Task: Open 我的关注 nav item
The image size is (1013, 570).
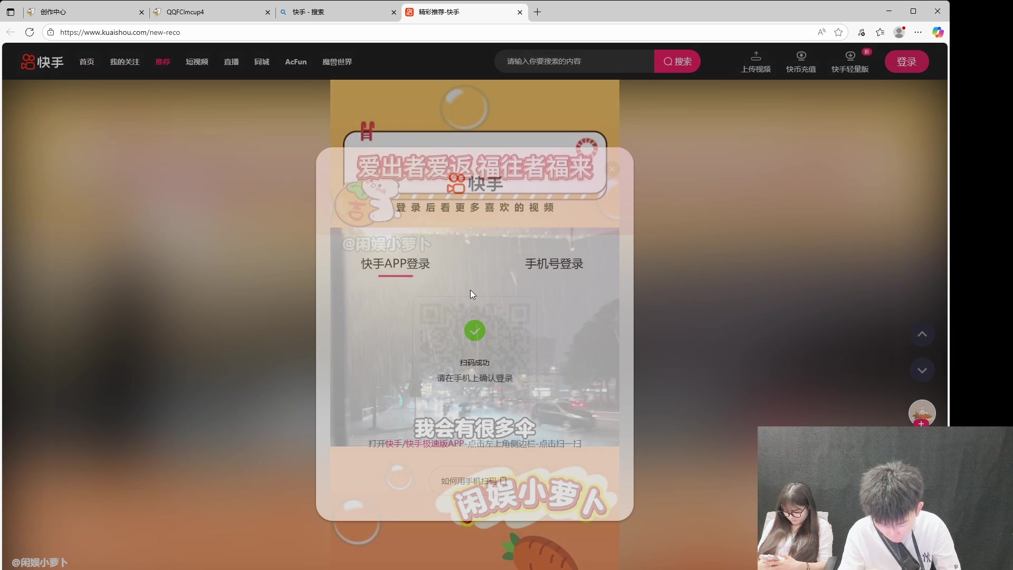Action: pos(125,62)
